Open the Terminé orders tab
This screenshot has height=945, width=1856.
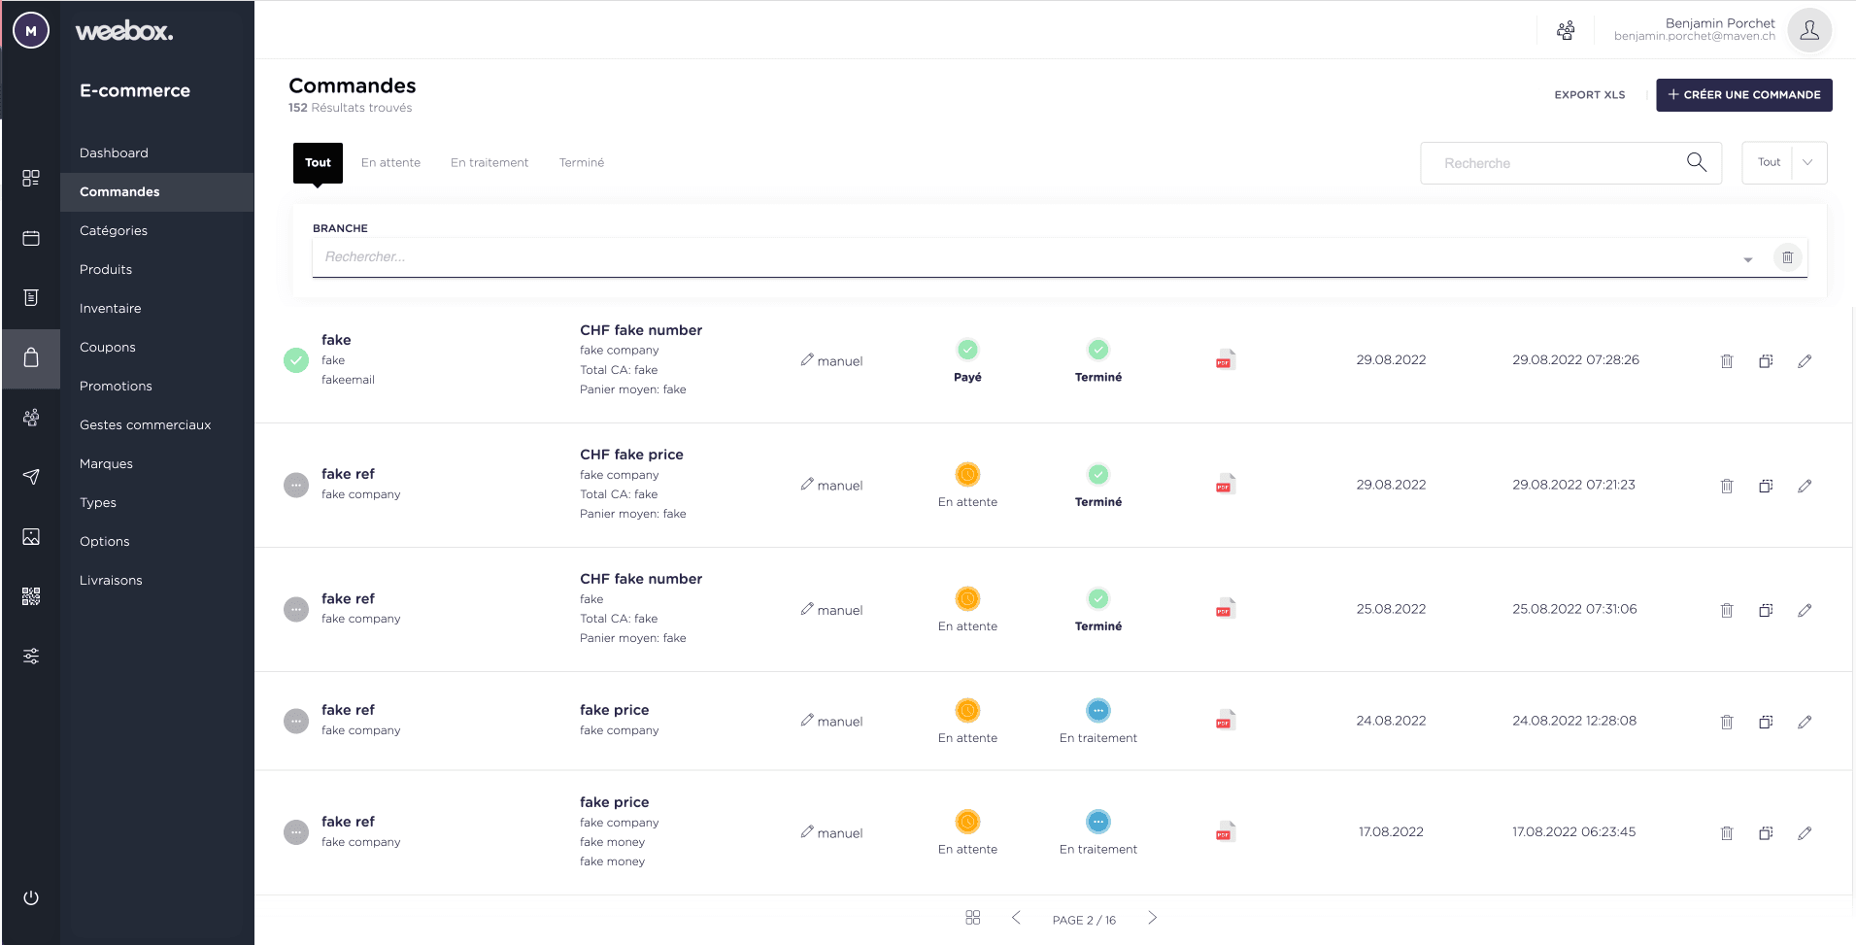point(581,162)
